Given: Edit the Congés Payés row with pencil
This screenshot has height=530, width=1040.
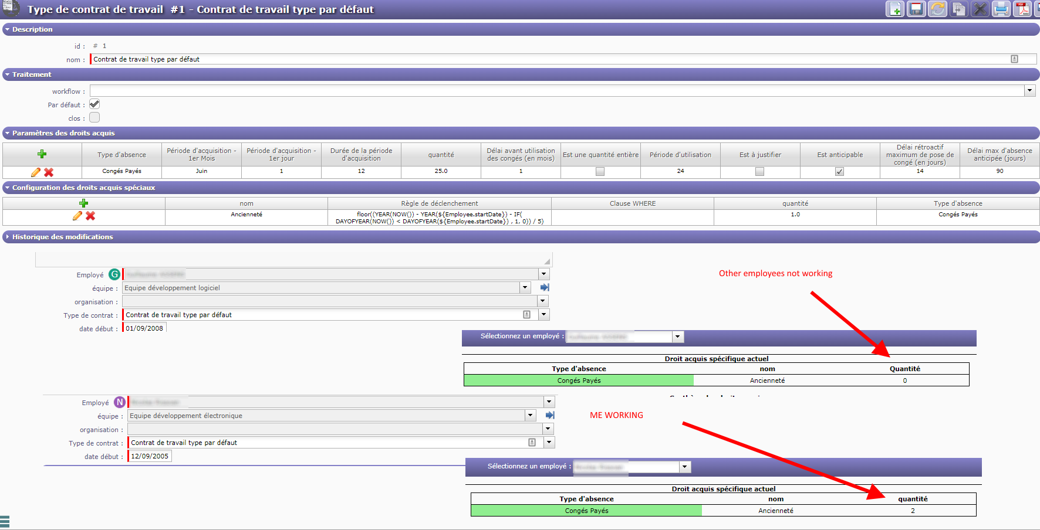Looking at the screenshot, I should 36,172.
